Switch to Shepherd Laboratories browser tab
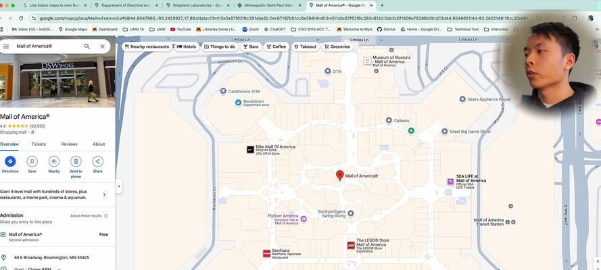Image resolution: width=601 pixels, height=270 pixels. [198, 5]
